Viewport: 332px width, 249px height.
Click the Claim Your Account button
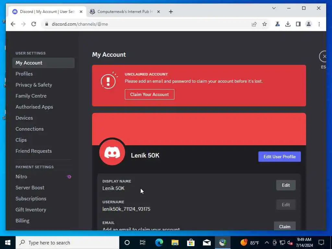tap(149, 94)
